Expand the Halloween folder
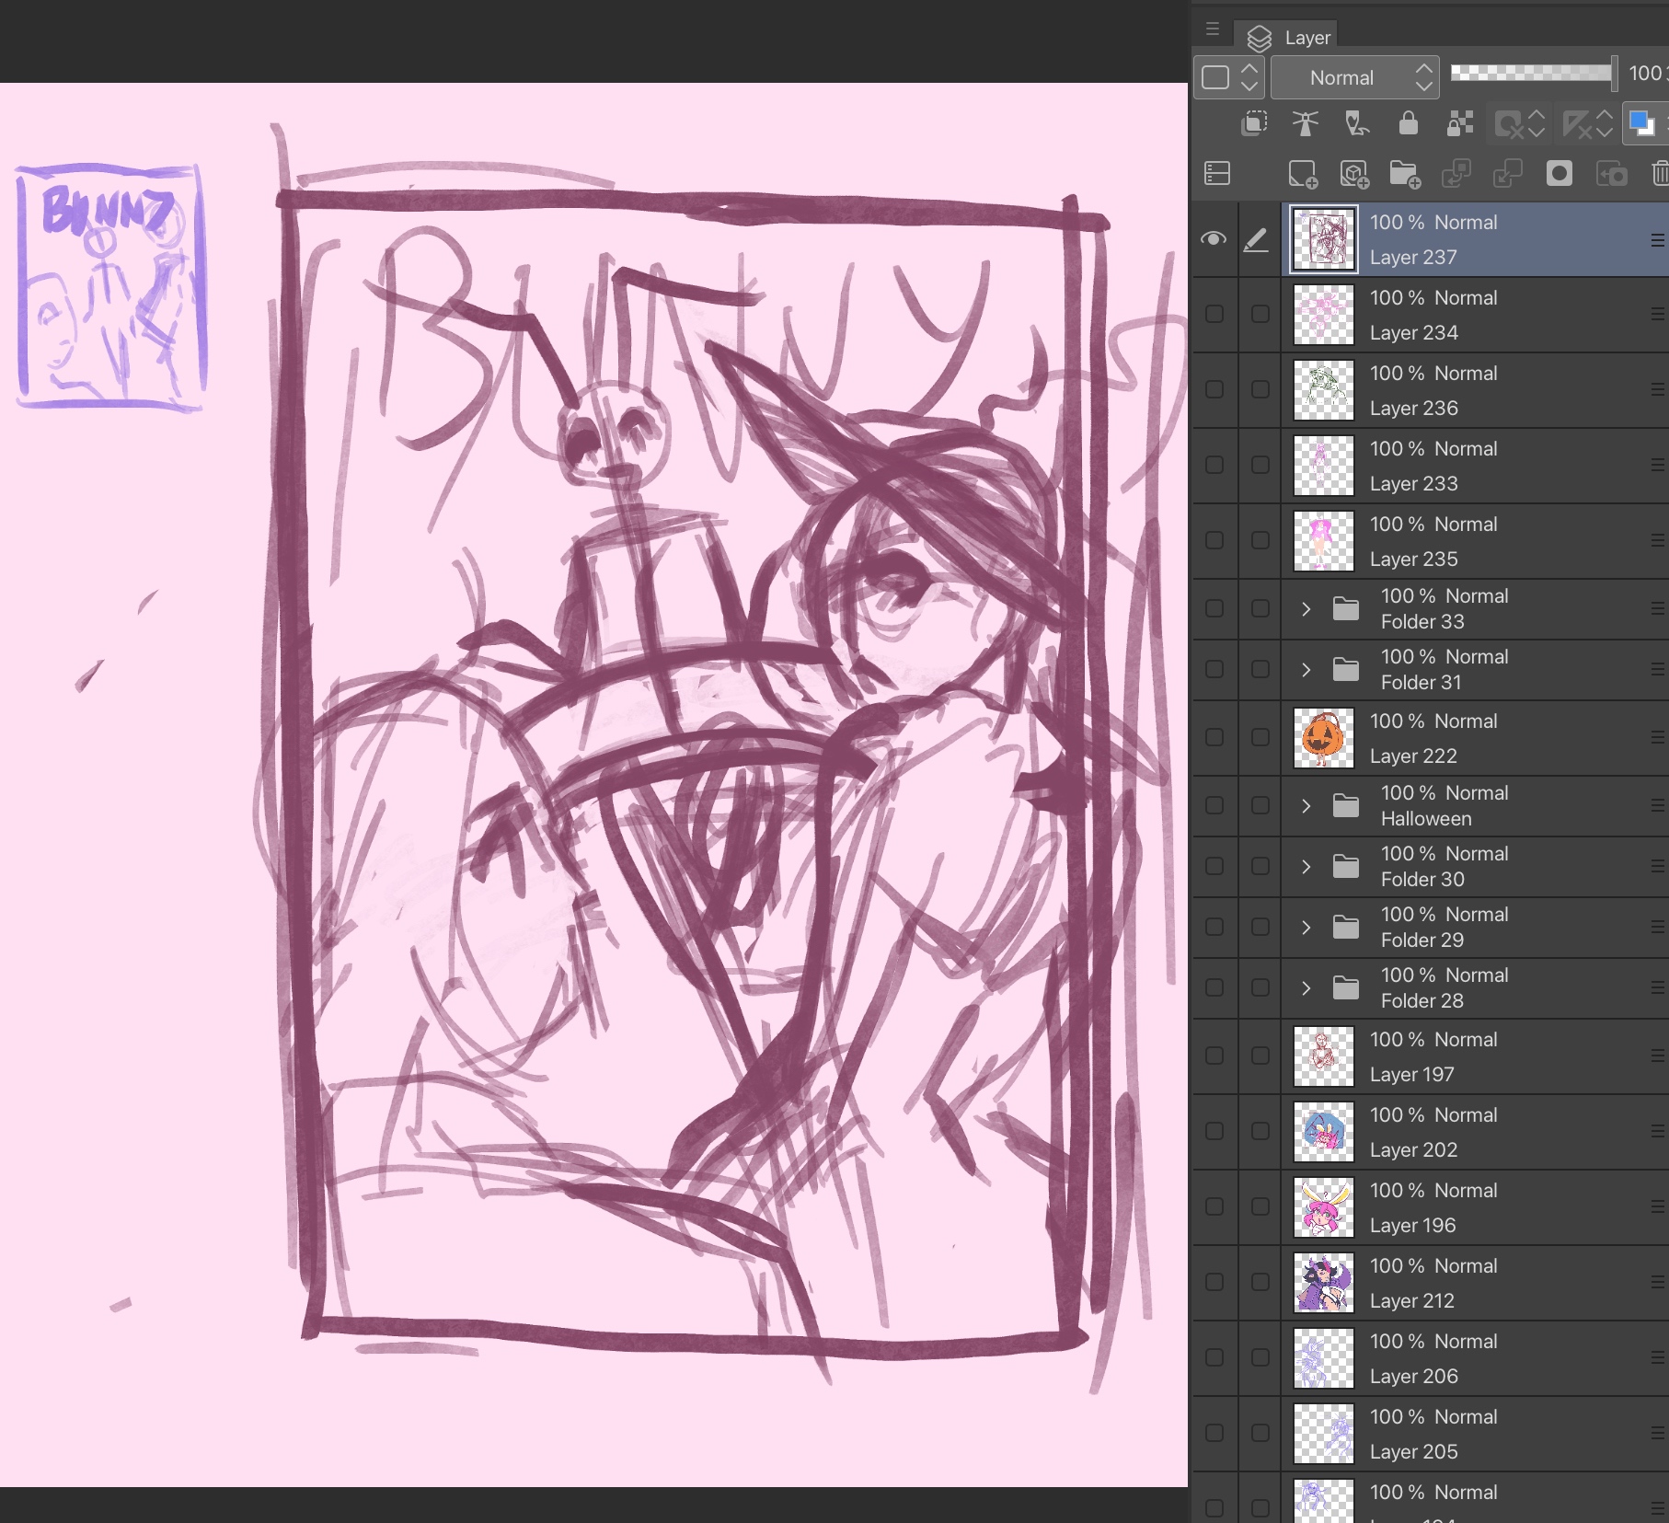This screenshot has height=1523, width=1669. point(1306,806)
